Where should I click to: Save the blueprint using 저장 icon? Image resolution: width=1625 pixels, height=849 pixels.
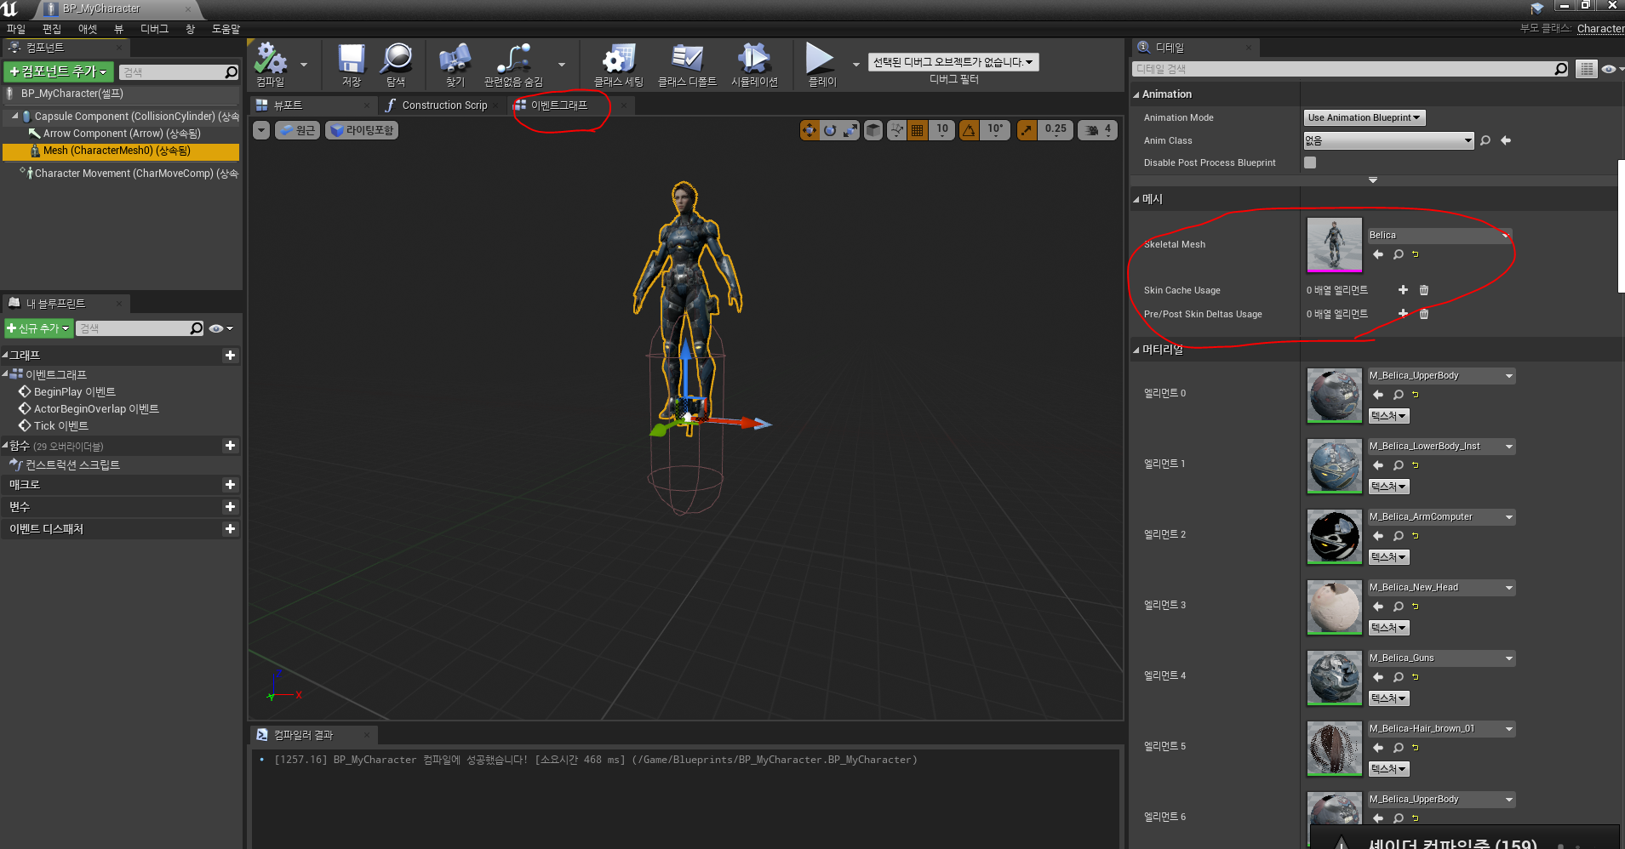[x=351, y=64]
